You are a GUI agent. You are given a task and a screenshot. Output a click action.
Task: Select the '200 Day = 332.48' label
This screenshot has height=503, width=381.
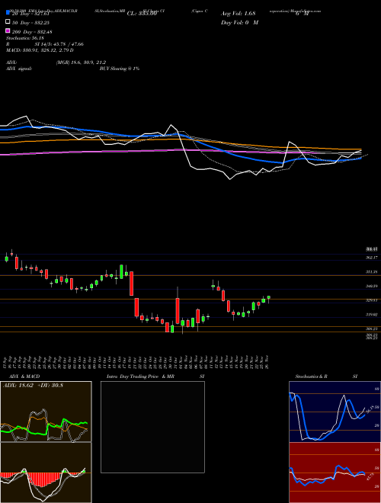tap(33, 32)
